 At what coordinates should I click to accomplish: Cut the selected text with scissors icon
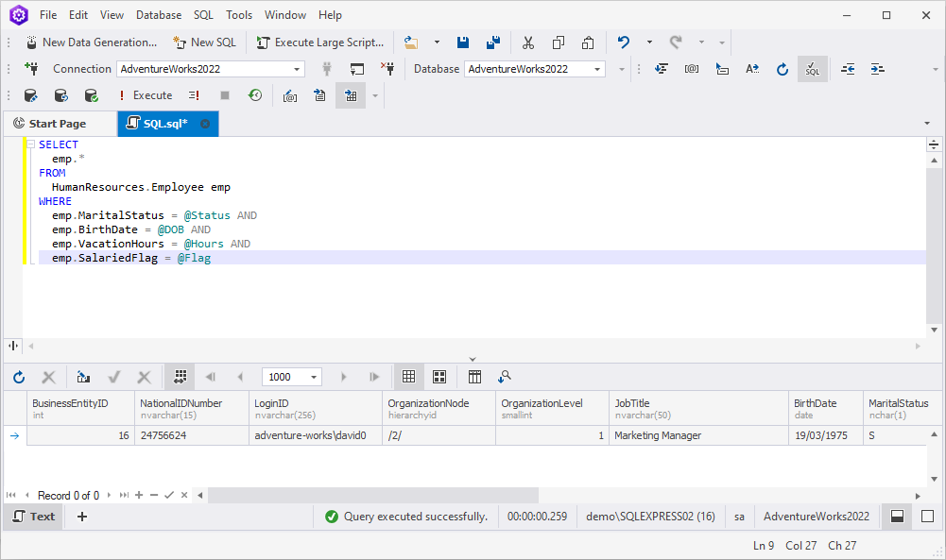pos(528,42)
